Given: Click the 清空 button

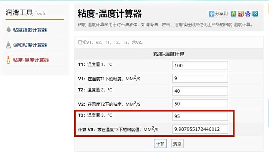Looking at the screenshot, I should (x=177, y=144).
